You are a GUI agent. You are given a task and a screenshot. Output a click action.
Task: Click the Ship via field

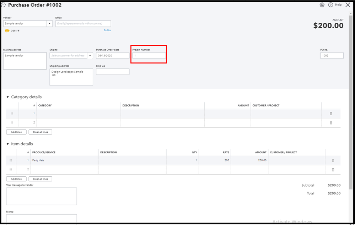[113, 72]
